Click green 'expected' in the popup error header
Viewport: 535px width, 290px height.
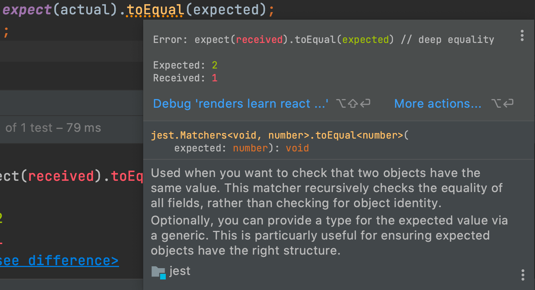tap(365, 40)
